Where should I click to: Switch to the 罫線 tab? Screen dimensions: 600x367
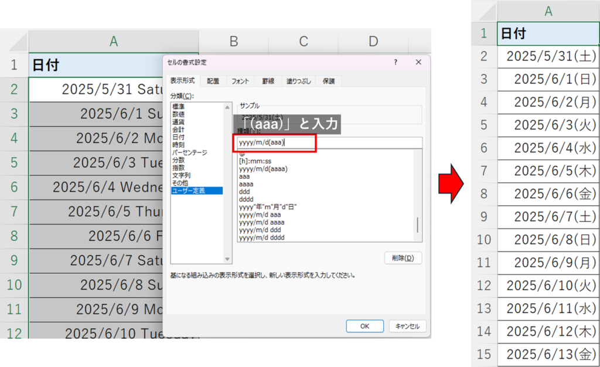(268, 81)
